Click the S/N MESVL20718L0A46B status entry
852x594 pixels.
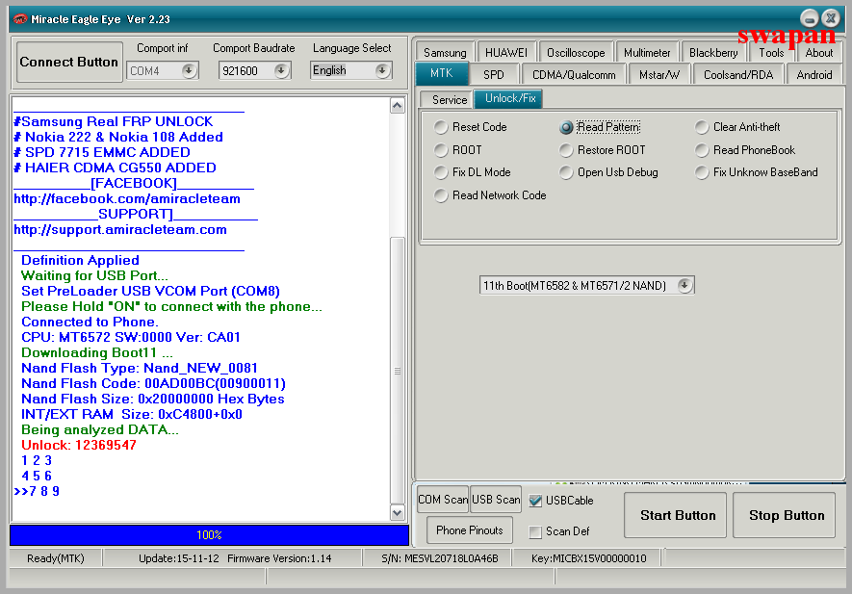click(440, 558)
